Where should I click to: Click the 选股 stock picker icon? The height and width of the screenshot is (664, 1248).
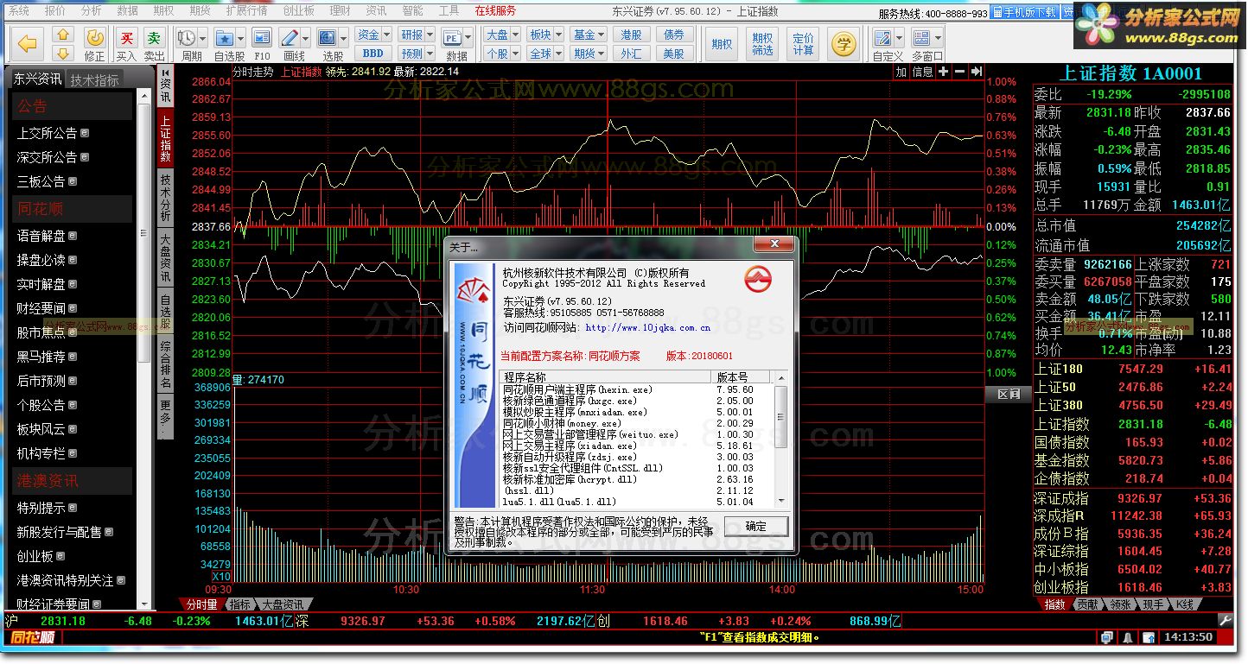[328, 38]
